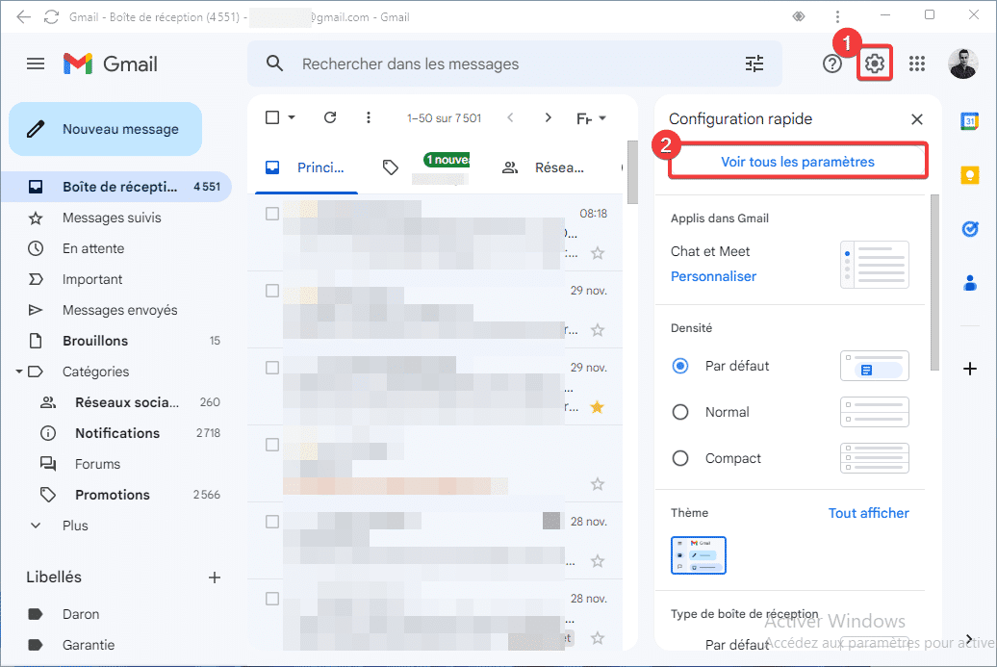Refresh the inbox message list
997x667 pixels.
pyautogui.click(x=330, y=116)
